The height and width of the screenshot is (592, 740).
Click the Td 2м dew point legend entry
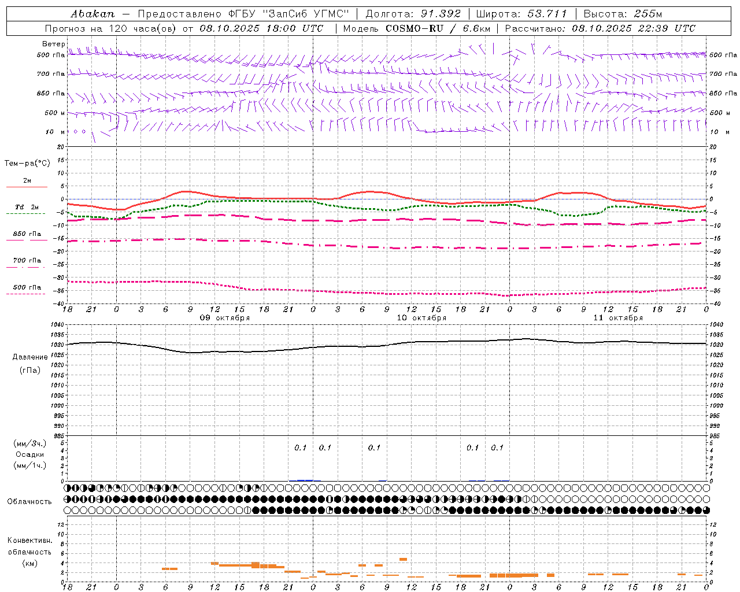(27, 207)
